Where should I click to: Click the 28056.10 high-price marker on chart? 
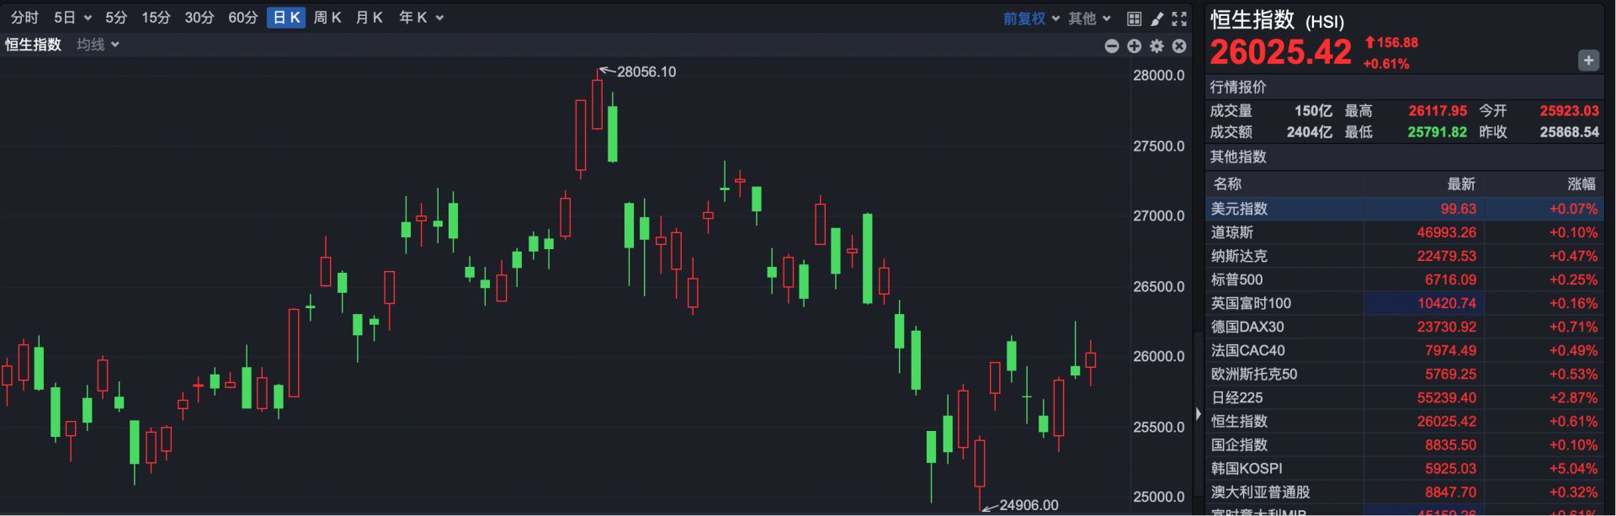[x=646, y=72]
